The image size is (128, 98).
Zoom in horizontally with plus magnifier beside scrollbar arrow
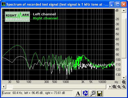click(114, 87)
